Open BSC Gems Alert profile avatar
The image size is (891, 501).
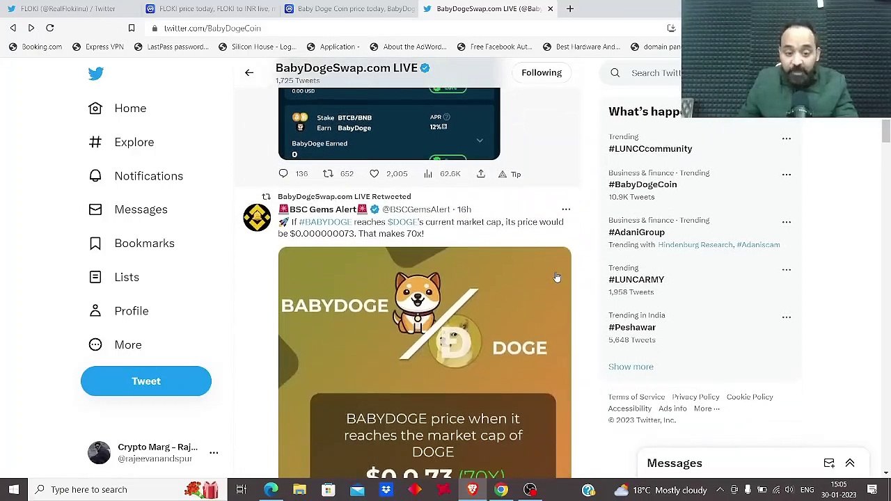[x=257, y=218]
